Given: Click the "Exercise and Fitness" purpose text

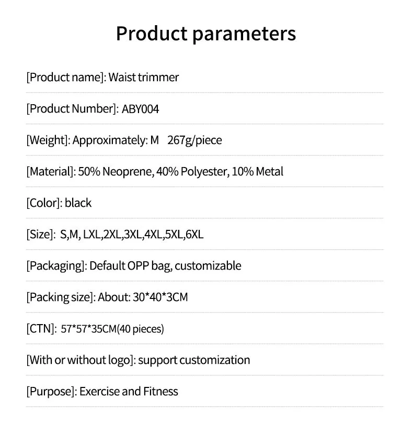Looking at the screenshot, I should 129,392.
